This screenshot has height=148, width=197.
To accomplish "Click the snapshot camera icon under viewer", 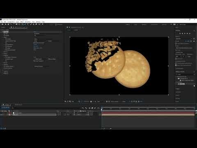I will click(91, 102).
